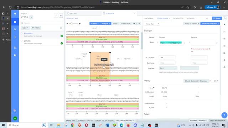This screenshot has height=128, width=228.
Task: Click the Create PDF button
Action: coord(126,23)
